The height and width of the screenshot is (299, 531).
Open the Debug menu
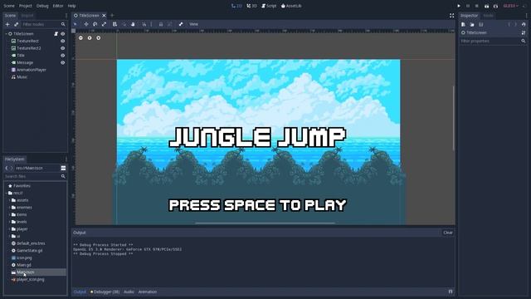[x=42, y=6]
